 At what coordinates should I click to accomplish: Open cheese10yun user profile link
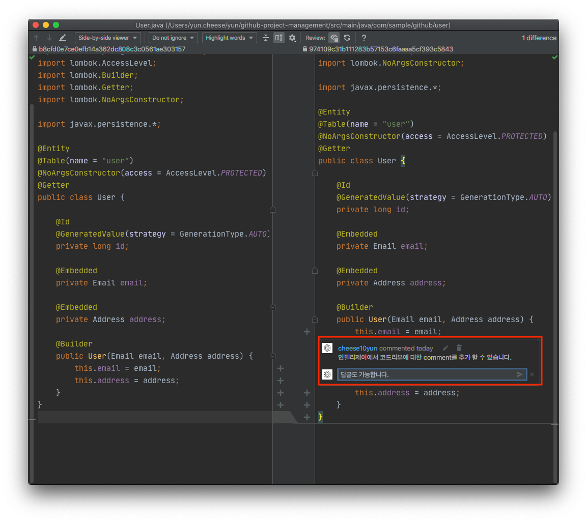pyautogui.click(x=357, y=348)
